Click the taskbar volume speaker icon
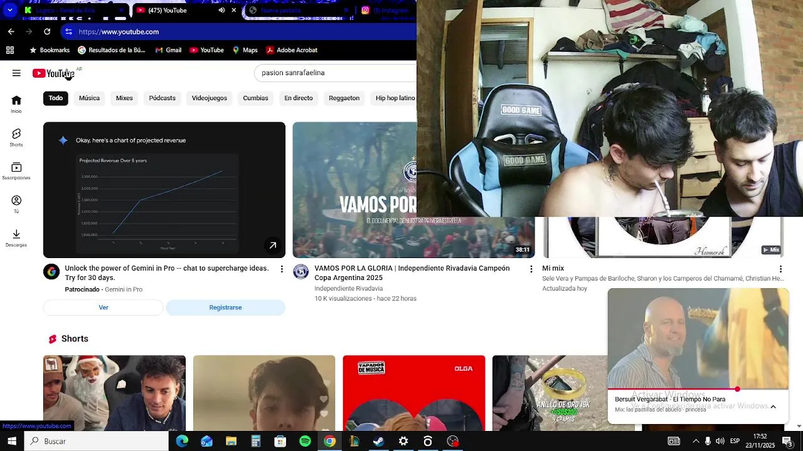The image size is (803, 451). click(x=720, y=441)
